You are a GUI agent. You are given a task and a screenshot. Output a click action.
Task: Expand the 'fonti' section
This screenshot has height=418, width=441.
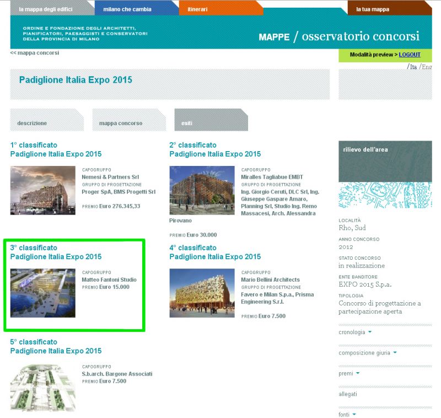(x=347, y=414)
